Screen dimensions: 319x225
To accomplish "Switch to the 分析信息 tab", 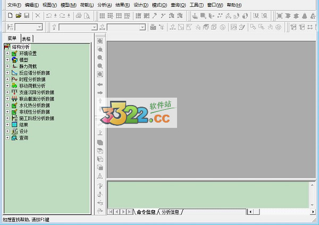I will pyautogui.click(x=171, y=212).
